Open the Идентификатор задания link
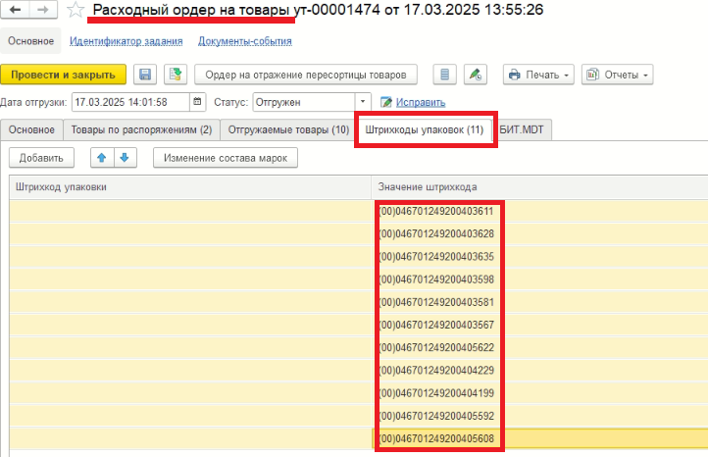The width and height of the screenshot is (708, 457). click(x=126, y=41)
